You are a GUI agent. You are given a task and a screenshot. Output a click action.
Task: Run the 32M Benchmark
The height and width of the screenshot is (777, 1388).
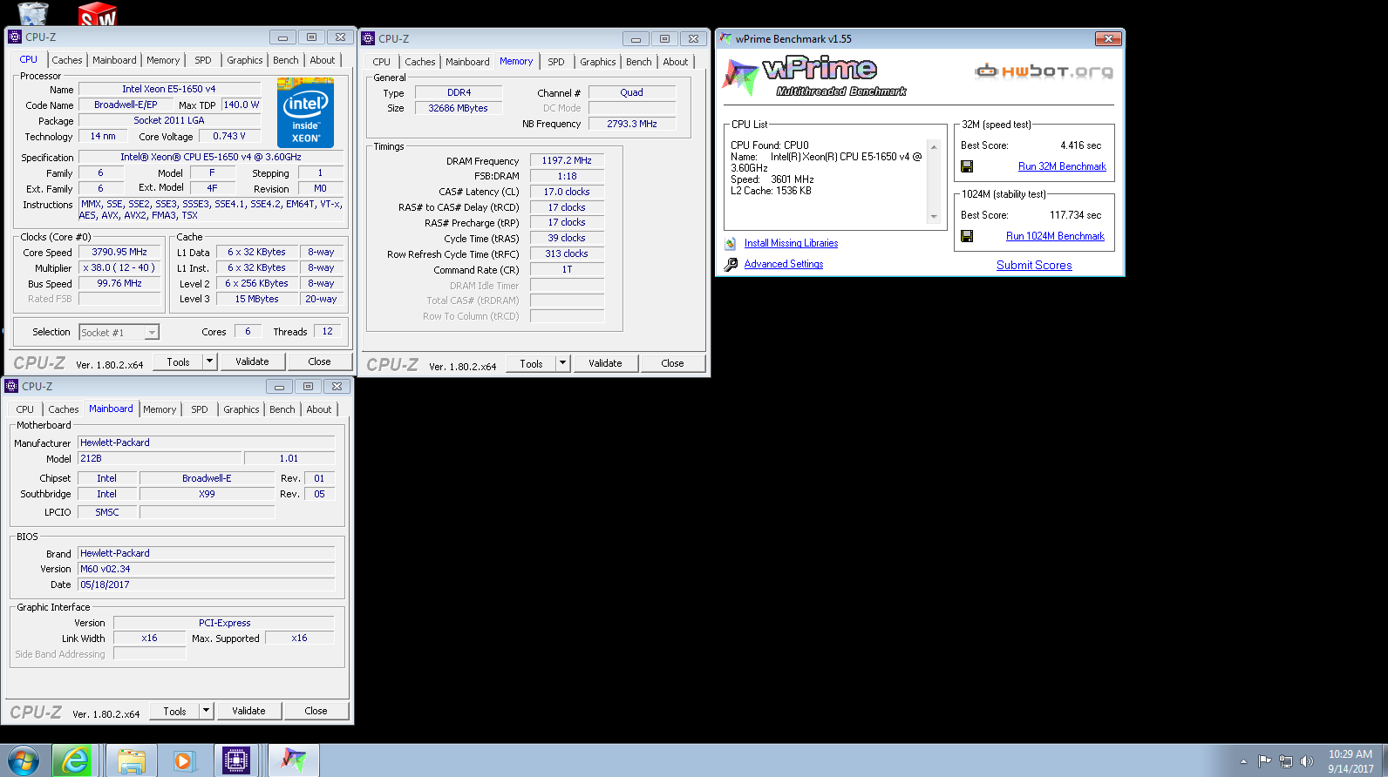click(x=1062, y=166)
